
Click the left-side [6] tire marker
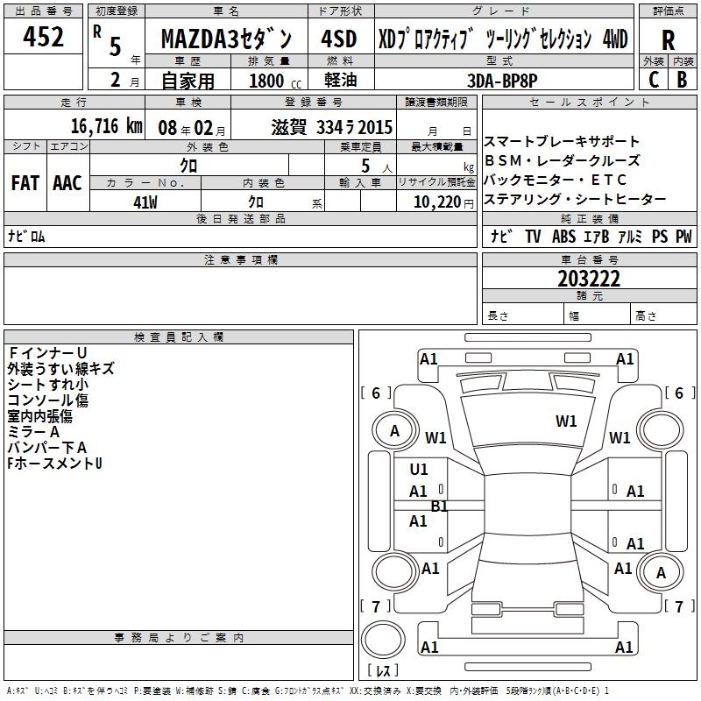376,393
